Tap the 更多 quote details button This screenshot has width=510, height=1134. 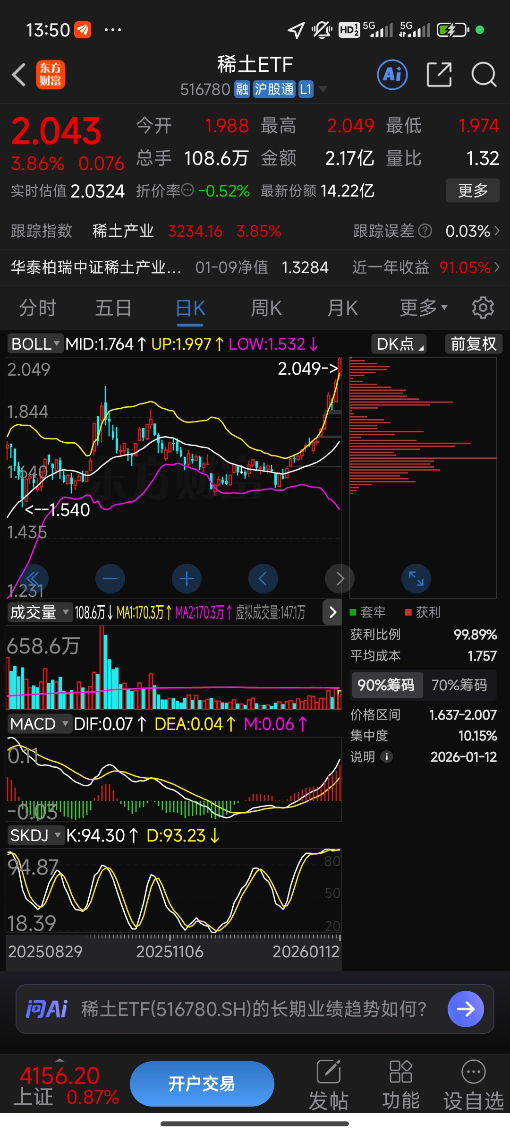coord(473,190)
